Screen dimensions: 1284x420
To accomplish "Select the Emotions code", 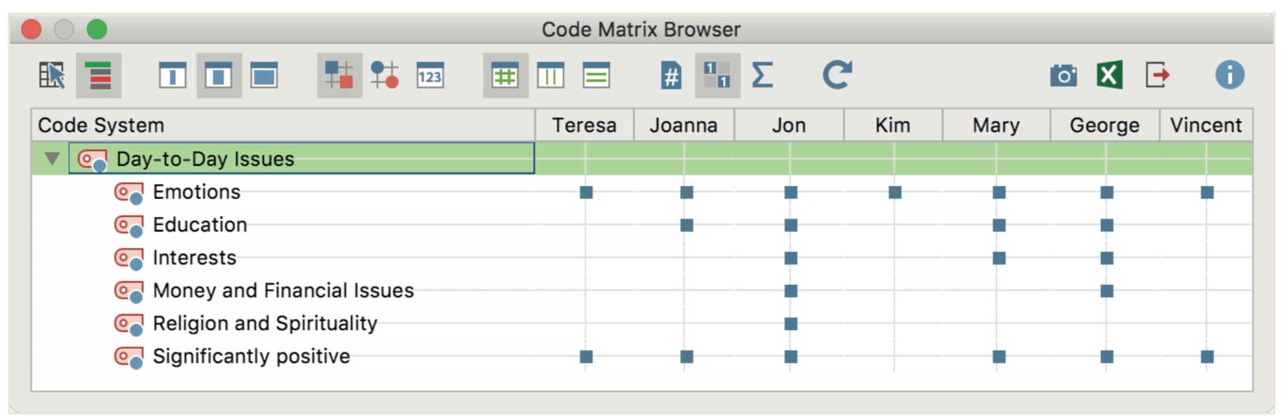I will coord(196,192).
